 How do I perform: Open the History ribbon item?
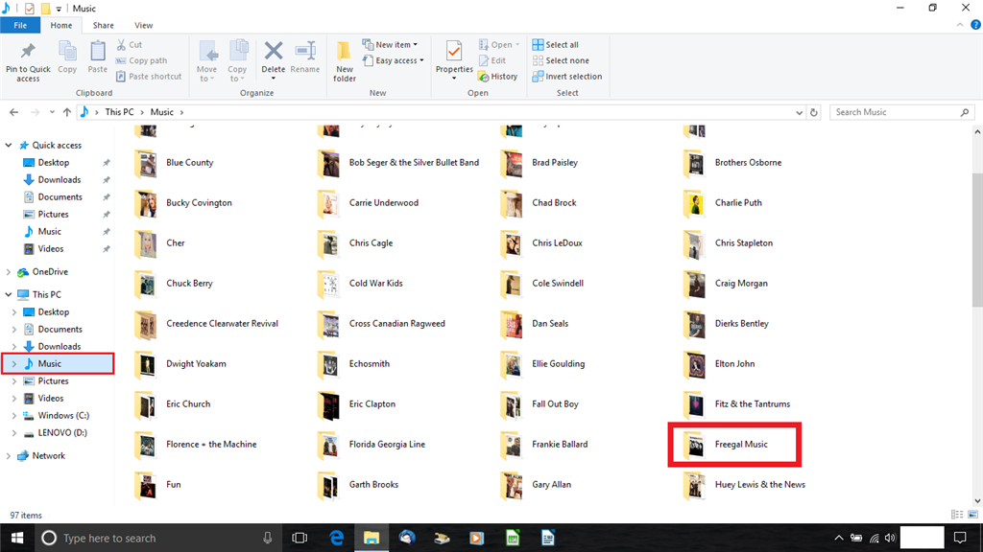(x=498, y=77)
